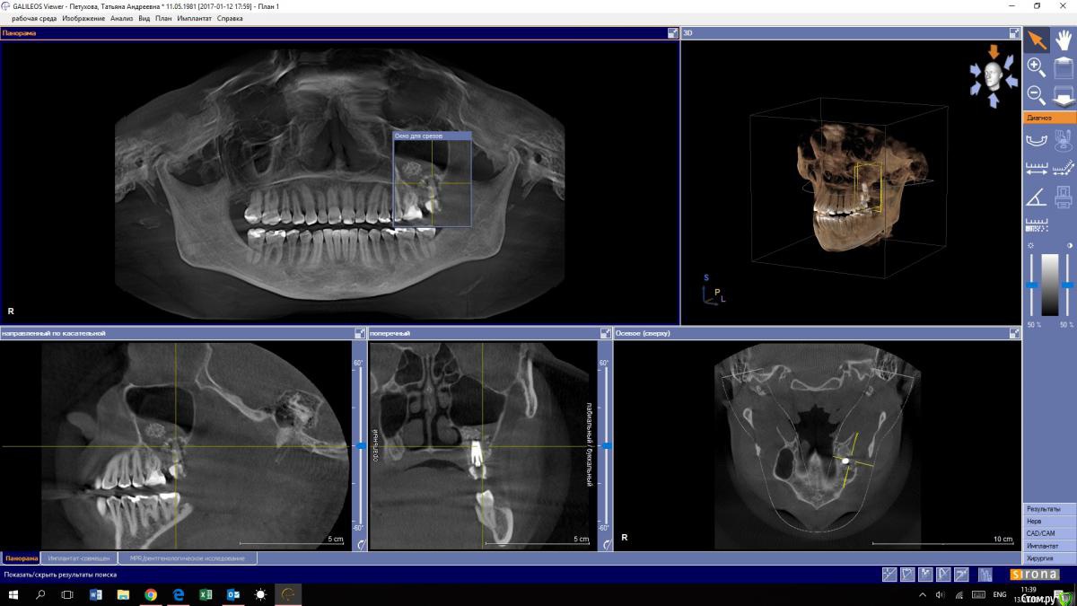Select the arrow pointer tool

tap(1037, 40)
